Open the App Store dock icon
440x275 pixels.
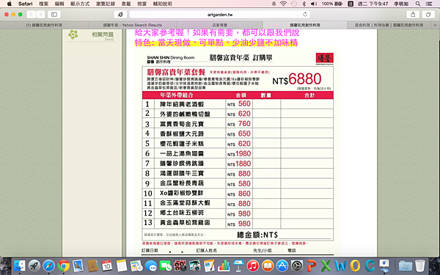pos(282,265)
